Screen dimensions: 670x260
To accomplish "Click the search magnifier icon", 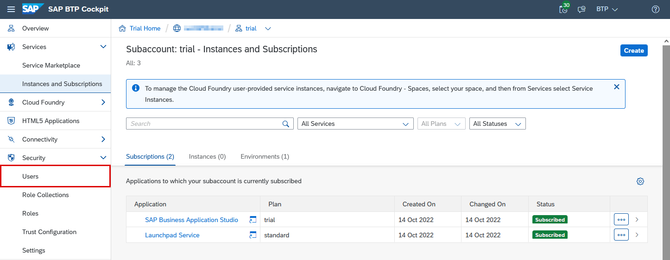I will pos(286,124).
